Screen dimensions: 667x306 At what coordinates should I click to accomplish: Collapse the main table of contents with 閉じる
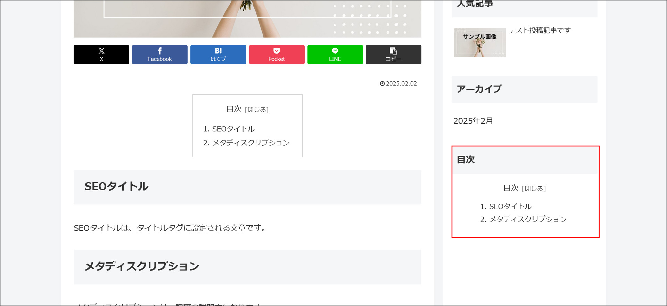(257, 110)
